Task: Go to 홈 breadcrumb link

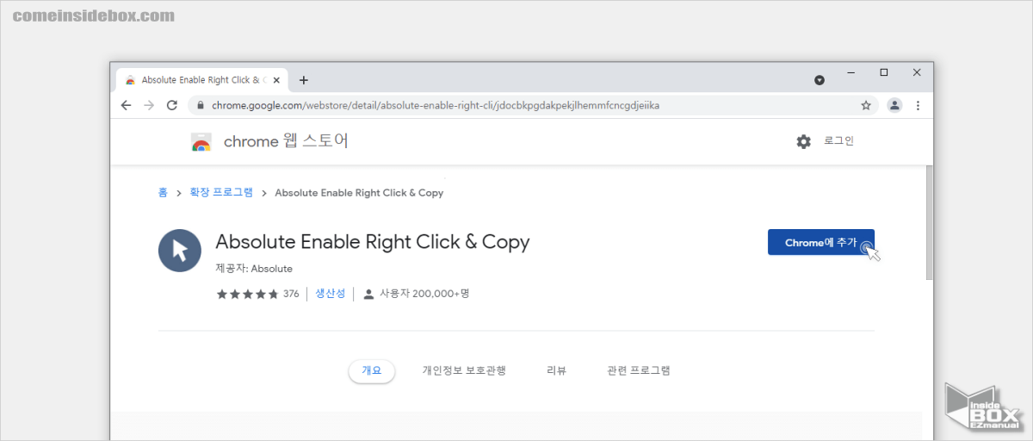Action: click(163, 192)
